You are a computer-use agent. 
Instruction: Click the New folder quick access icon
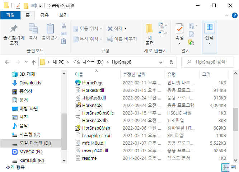click(26, 6)
